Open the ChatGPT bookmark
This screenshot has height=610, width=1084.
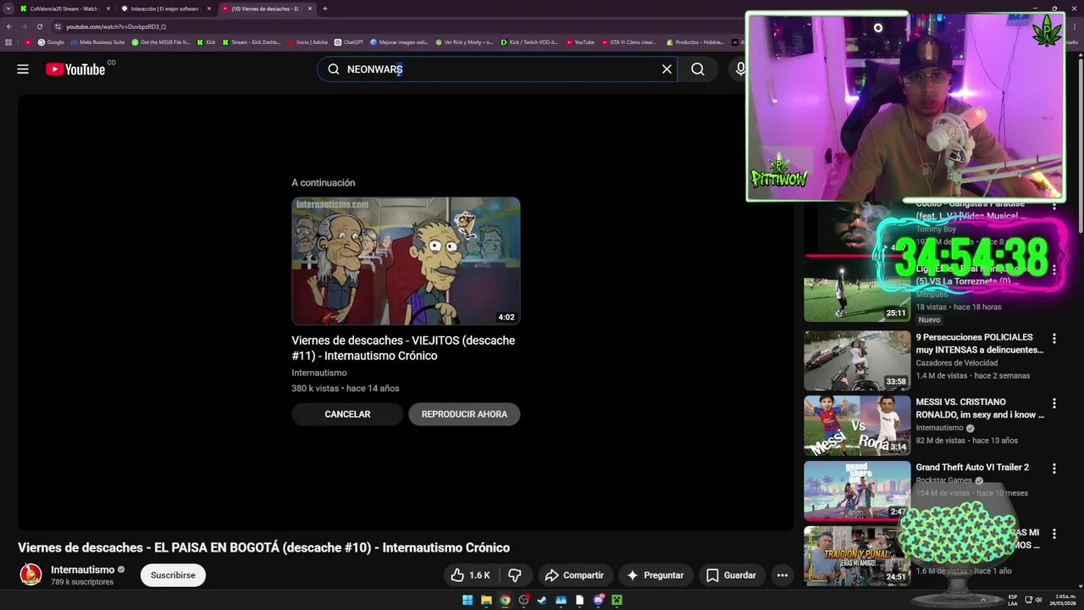point(349,42)
